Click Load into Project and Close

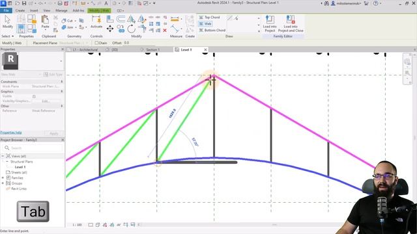[291, 24]
